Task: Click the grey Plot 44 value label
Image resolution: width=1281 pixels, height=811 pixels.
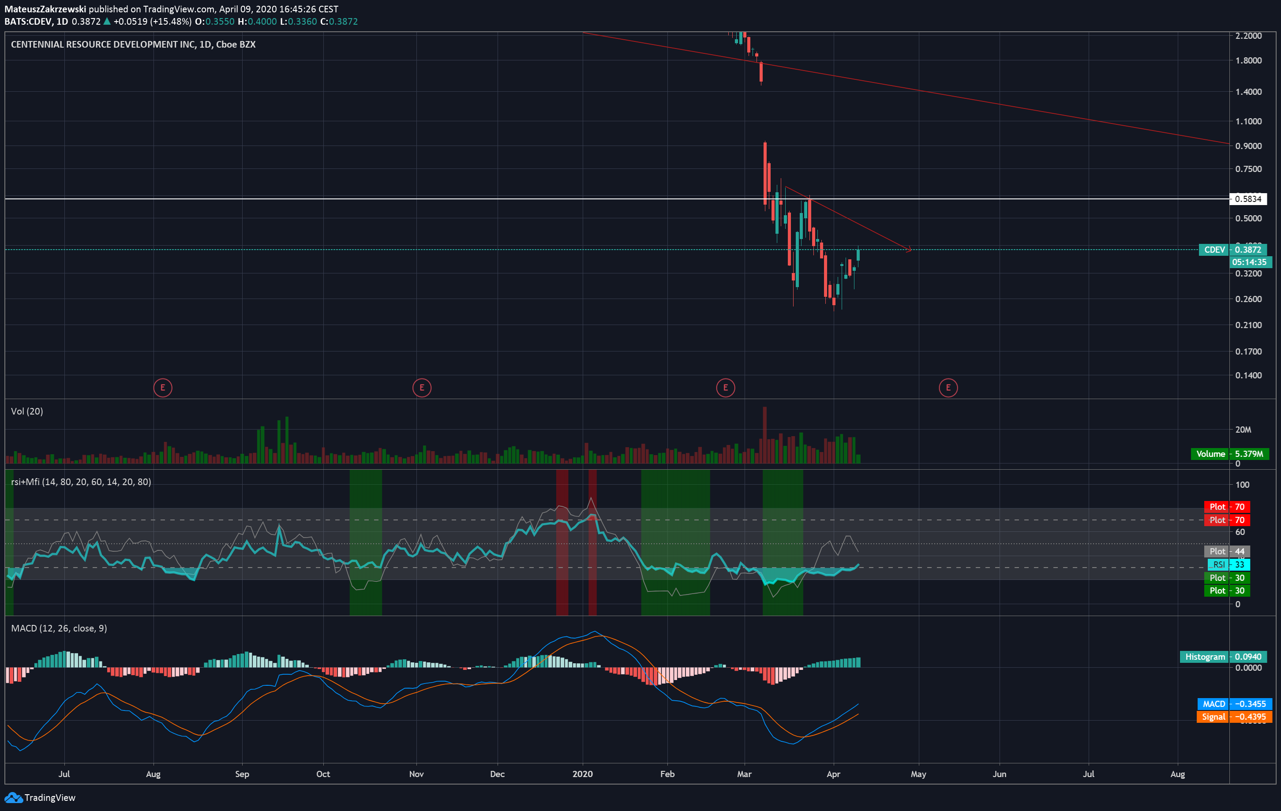Action: click(1227, 552)
